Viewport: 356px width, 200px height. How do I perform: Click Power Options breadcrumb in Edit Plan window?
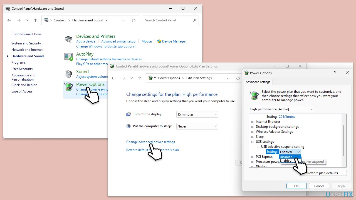click(169, 78)
